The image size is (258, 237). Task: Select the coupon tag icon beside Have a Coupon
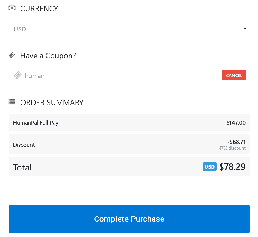pyautogui.click(x=12, y=55)
